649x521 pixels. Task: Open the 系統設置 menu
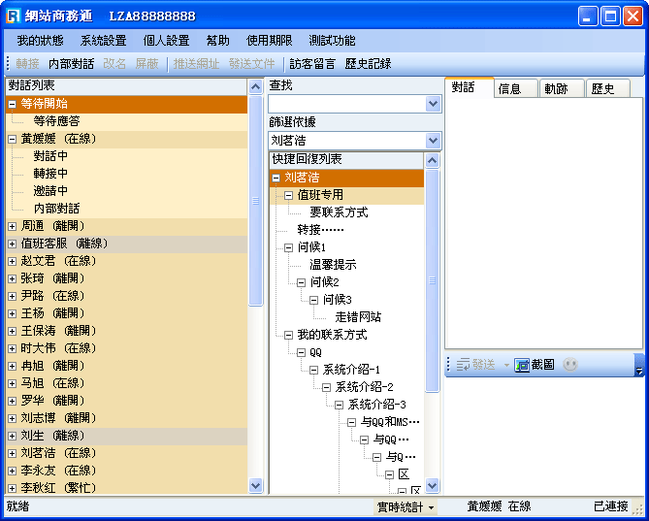click(x=103, y=41)
